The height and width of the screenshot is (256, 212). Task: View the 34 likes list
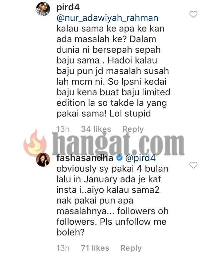point(96,129)
